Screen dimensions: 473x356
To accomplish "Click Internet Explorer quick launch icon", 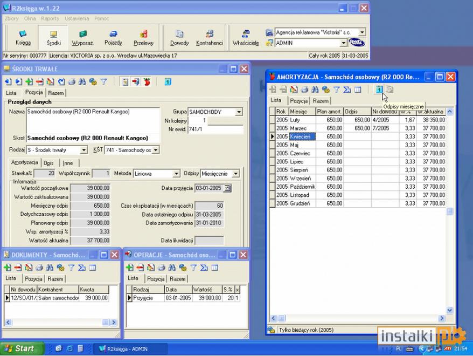I will click(x=69, y=349).
